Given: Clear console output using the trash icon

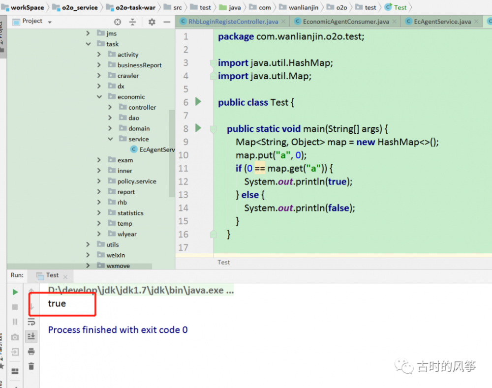Looking at the screenshot, I should (31, 365).
